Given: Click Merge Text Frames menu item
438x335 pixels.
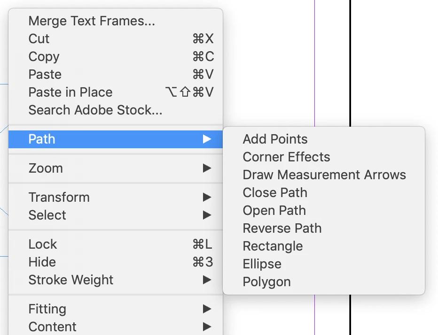Looking at the screenshot, I should pyautogui.click(x=92, y=21).
